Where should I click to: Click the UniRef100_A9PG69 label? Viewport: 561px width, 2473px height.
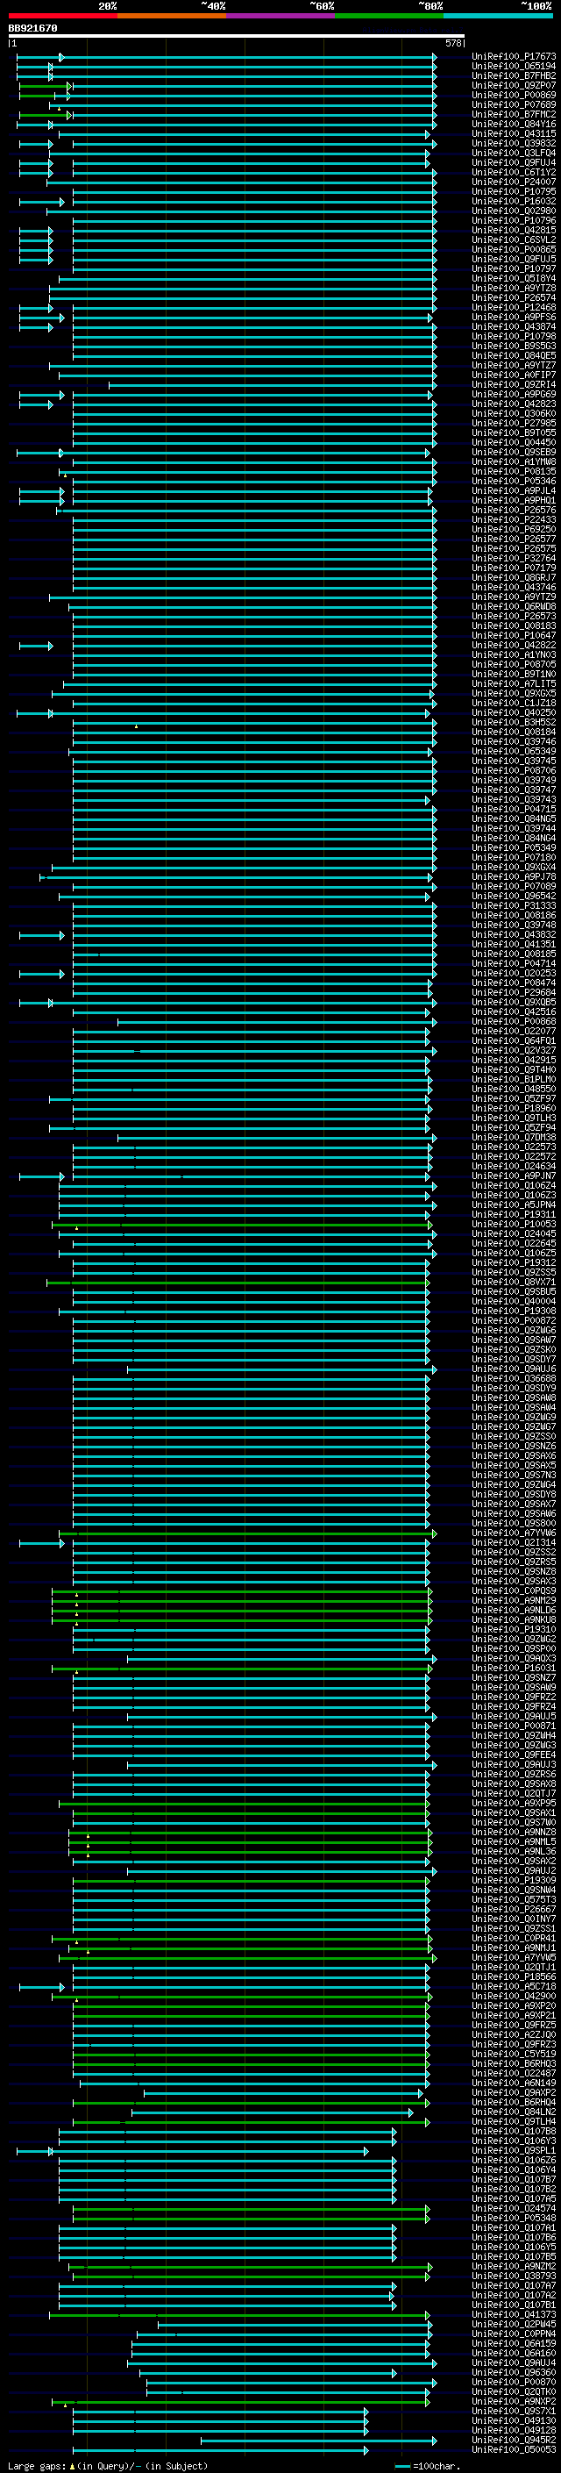click(x=513, y=394)
